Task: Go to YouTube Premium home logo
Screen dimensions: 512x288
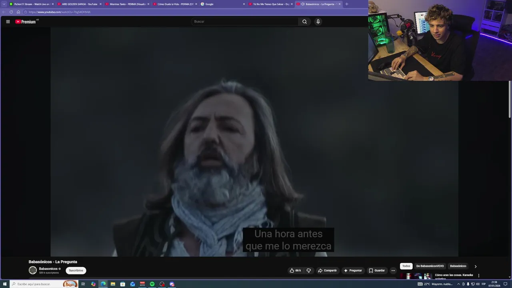Action: pyautogui.click(x=26, y=22)
